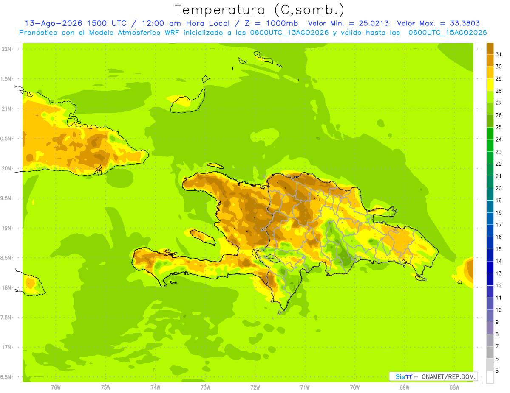Click the dark brown legend band above 31
This screenshot has height=393, width=510.
pos(490,48)
